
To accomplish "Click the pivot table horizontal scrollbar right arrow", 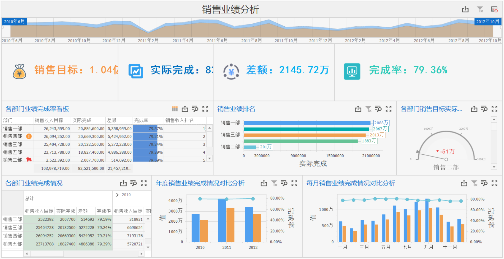I will tap(141, 254).
